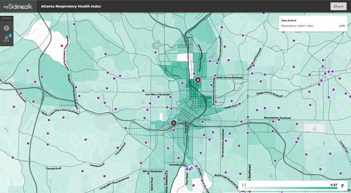Select map marker number 1

click(173, 123)
